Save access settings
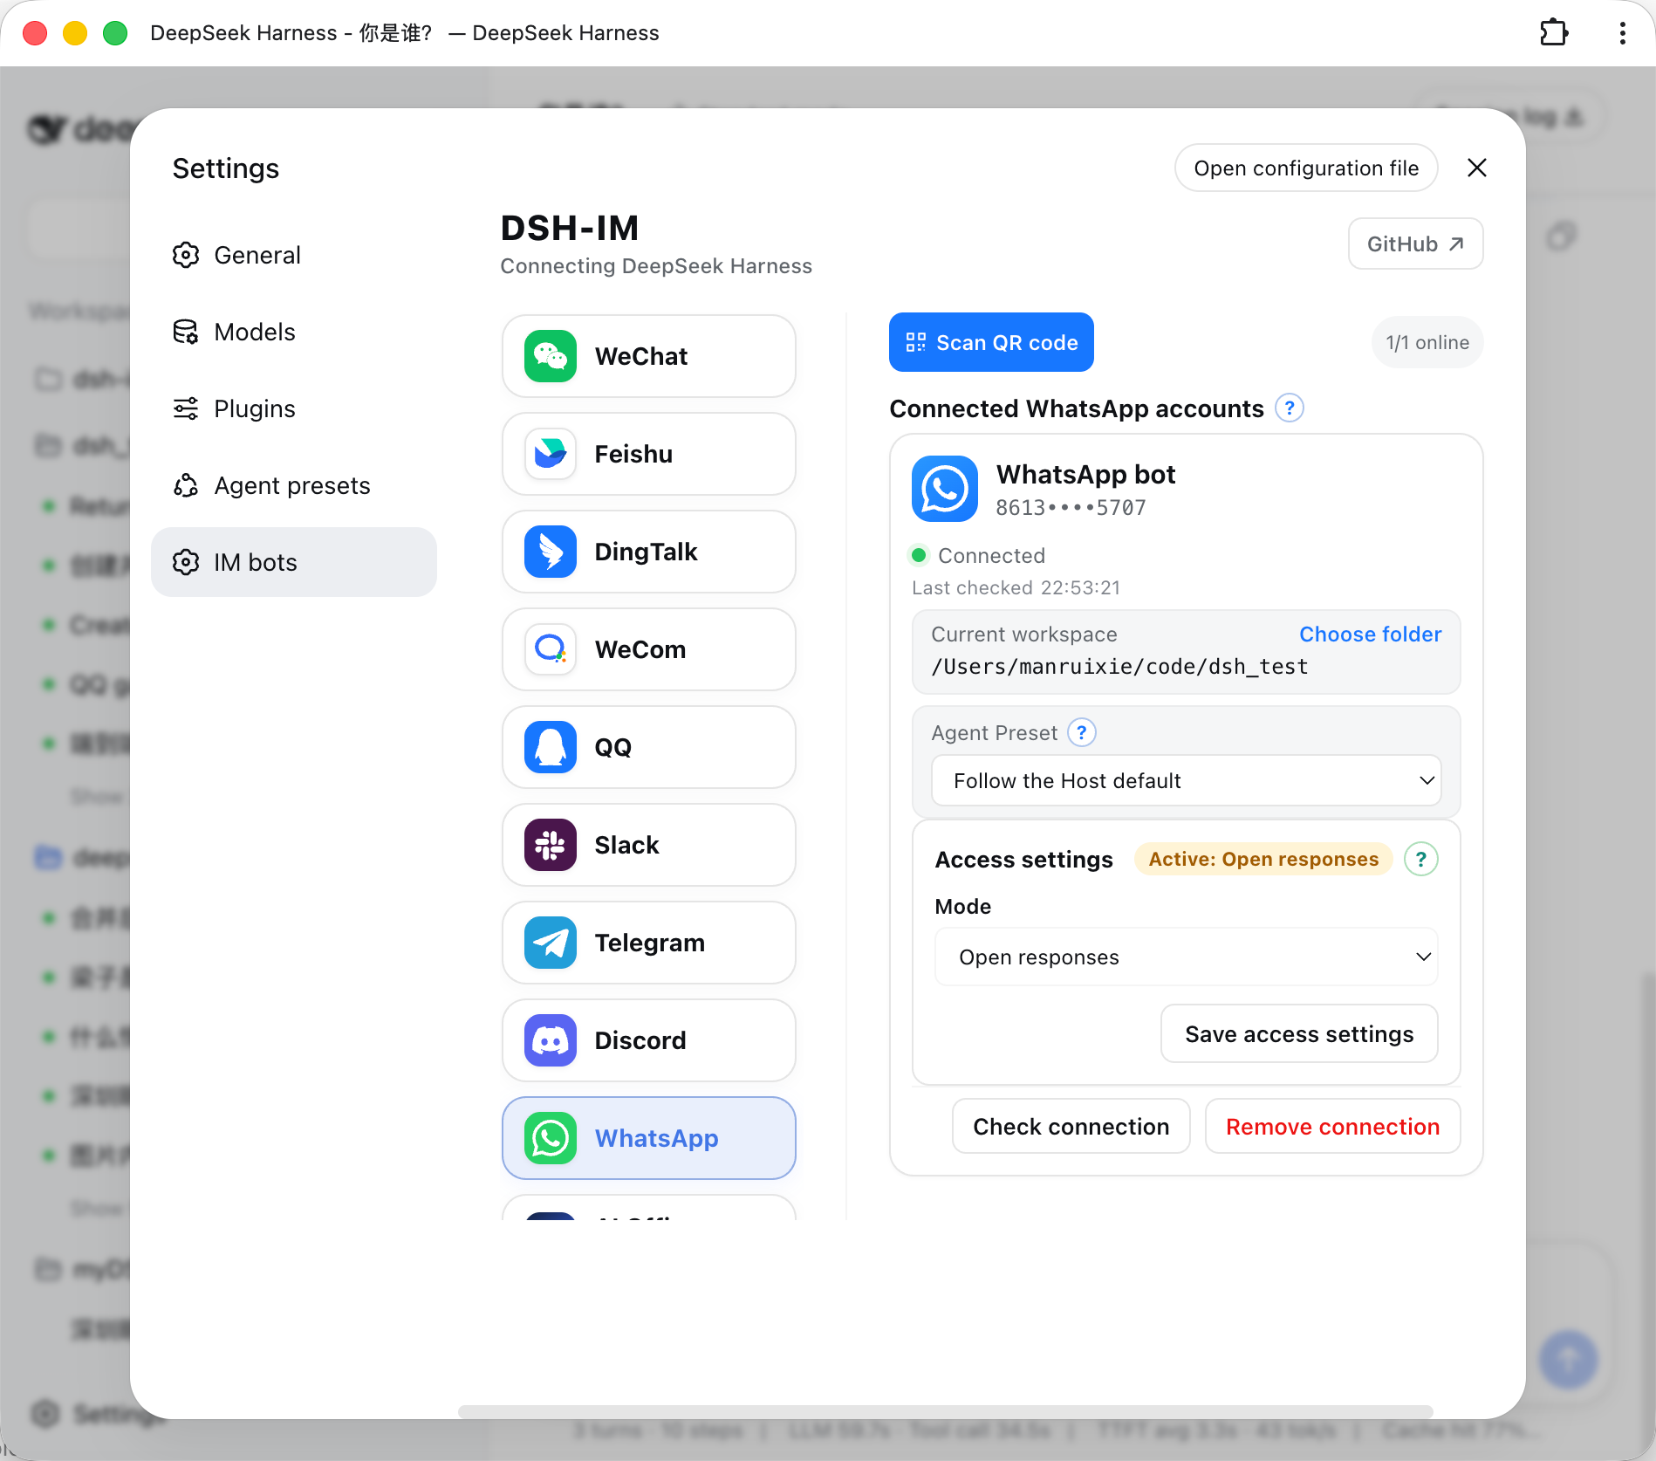 tap(1299, 1034)
